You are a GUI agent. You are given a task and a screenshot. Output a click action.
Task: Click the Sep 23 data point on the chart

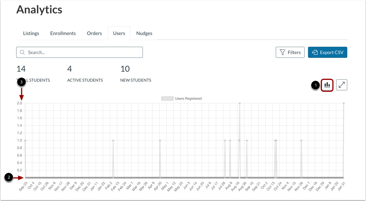(x=25, y=140)
